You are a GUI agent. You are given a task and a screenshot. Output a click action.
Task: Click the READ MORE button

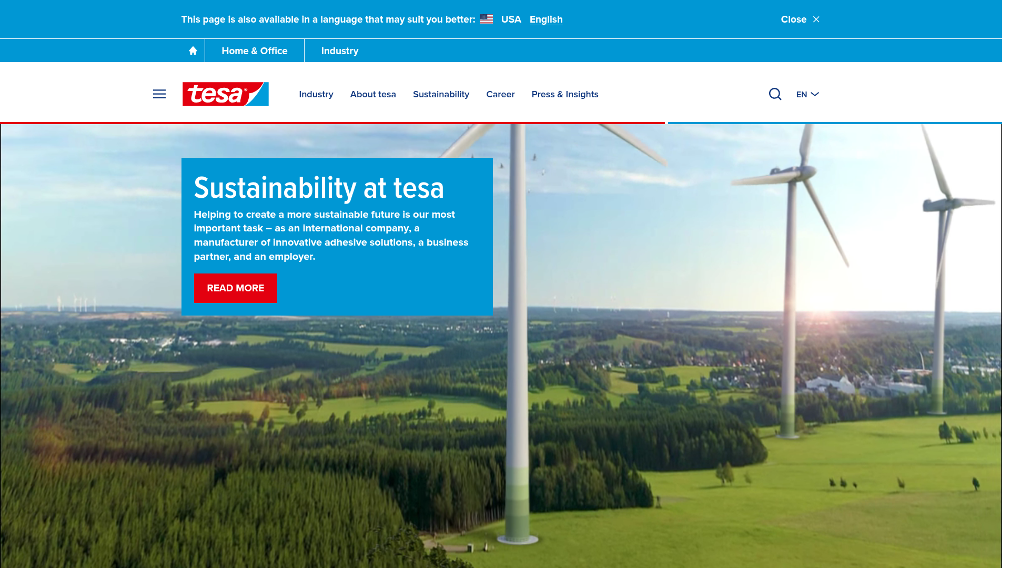(236, 288)
